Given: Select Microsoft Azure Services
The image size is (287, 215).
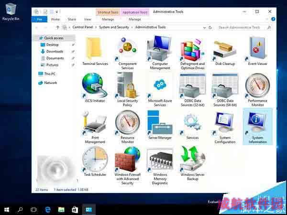Looking at the screenshot, I should (160, 90).
